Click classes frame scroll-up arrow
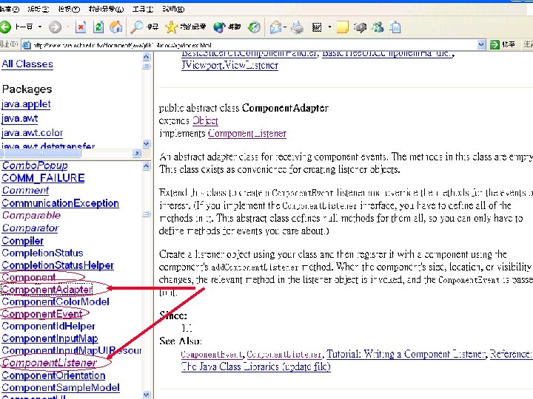 tap(146, 166)
